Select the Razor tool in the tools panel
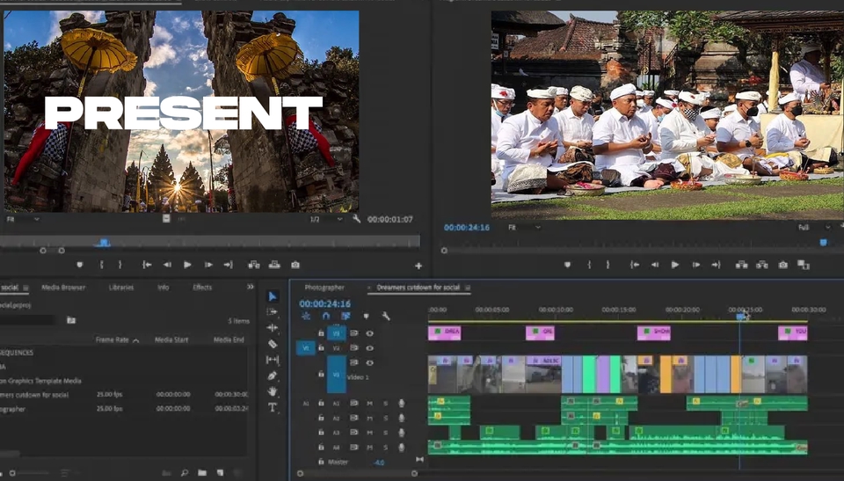The height and width of the screenshot is (481, 844). [x=273, y=344]
